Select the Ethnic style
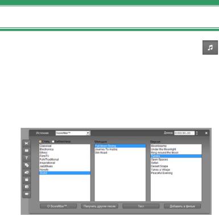 65,152
